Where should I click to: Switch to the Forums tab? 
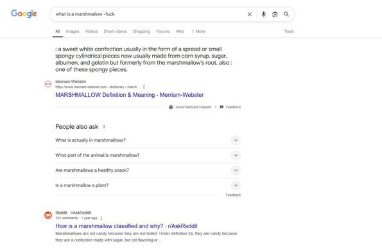(x=162, y=31)
